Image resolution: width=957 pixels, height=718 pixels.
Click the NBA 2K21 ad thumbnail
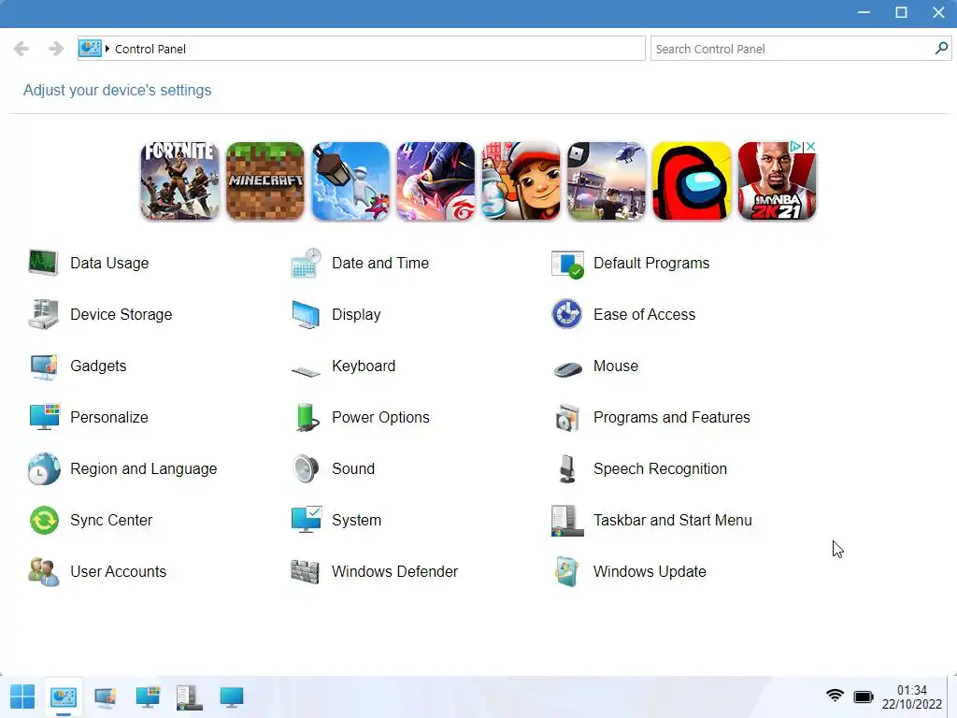click(x=777, y=183)
